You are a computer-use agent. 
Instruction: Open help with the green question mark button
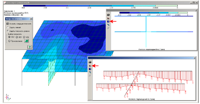[30, 47]
